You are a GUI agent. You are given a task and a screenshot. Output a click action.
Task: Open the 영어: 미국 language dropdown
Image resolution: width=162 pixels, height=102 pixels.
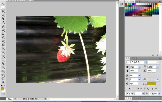click(x=143, y=93)
